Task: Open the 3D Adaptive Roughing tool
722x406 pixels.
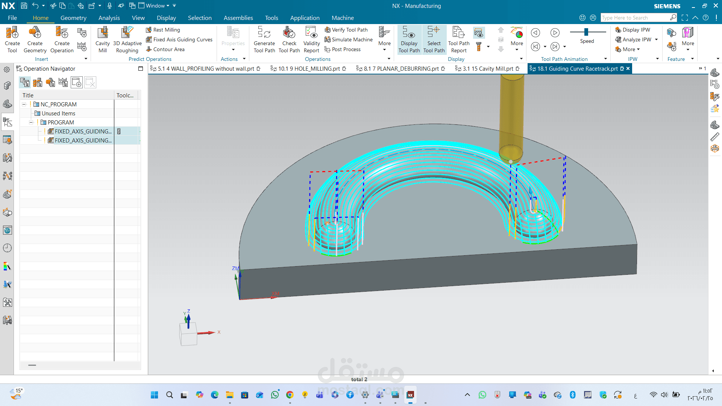Action: click(127, 39)
